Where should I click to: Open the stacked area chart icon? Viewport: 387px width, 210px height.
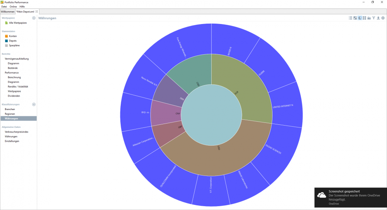(x=369, y=18)
